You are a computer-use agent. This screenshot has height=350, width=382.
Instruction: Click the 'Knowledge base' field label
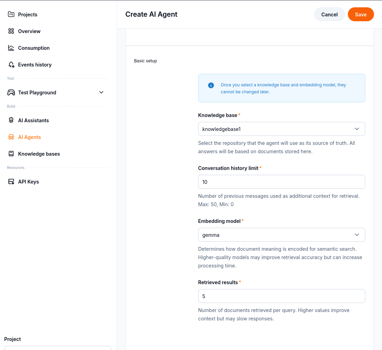click(x=218, y=115)
